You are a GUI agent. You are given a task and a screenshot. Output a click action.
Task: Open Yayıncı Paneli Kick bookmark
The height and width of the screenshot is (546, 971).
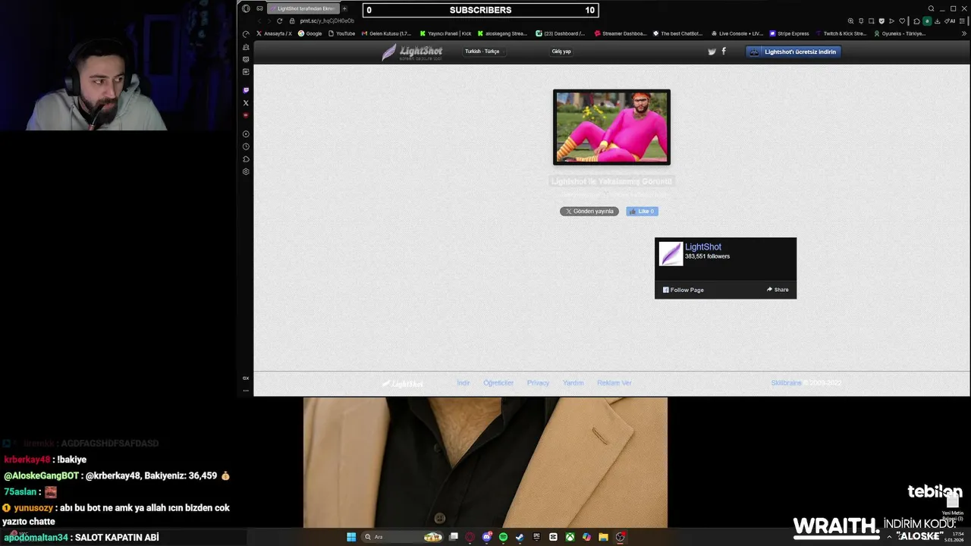pos(446,33)
